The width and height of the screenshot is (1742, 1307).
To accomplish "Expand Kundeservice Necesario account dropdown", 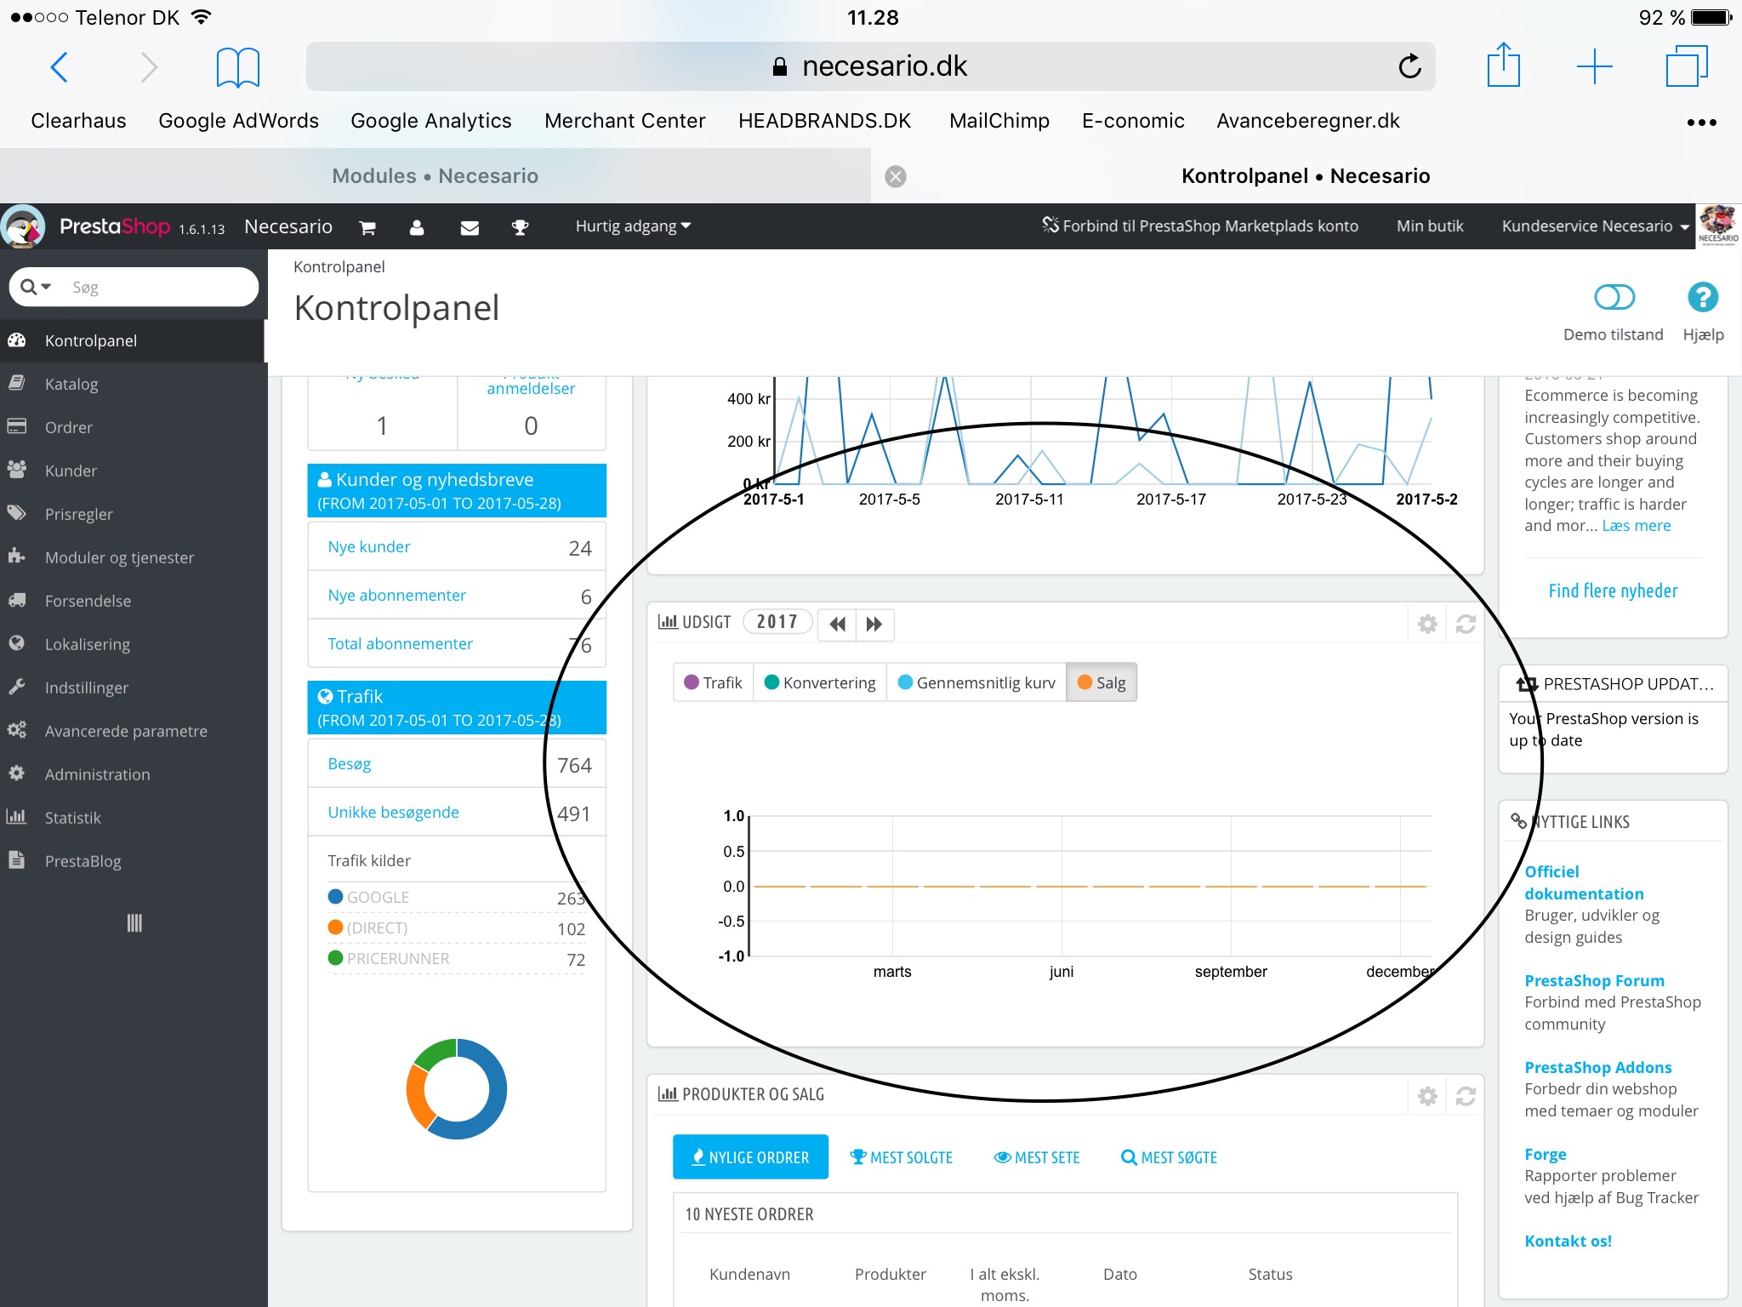I will (1595, 226).
